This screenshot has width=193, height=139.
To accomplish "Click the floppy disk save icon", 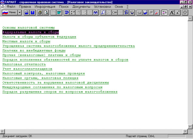I will click(x=33, y=12).
